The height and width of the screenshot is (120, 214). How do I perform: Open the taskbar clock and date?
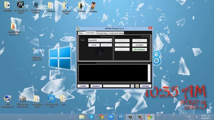click(206, 117)
